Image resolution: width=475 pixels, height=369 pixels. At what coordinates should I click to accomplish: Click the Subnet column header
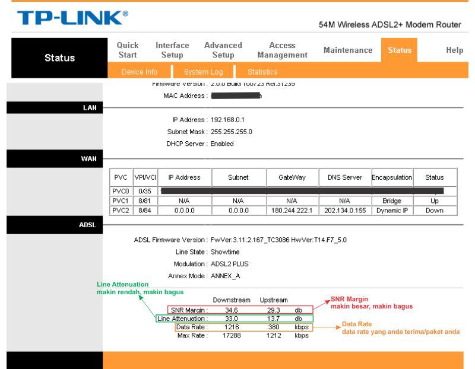[x=238, y=177]
